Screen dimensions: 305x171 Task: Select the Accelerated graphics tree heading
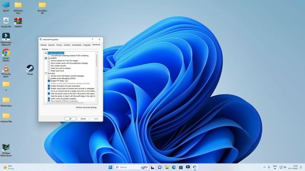[56, 53]
